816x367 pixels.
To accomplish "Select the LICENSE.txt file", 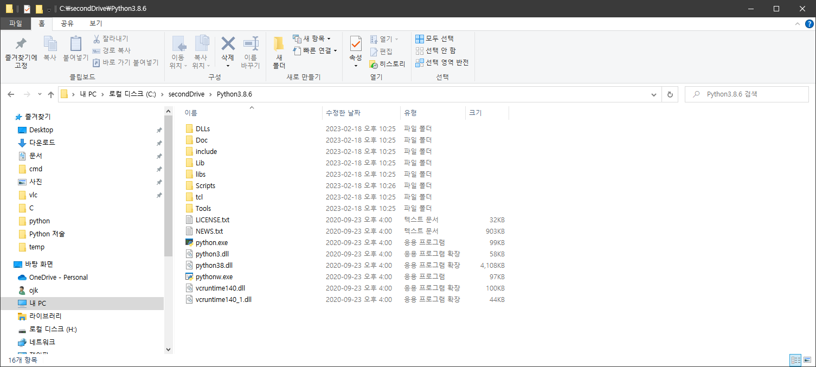I will coord(212,220).
